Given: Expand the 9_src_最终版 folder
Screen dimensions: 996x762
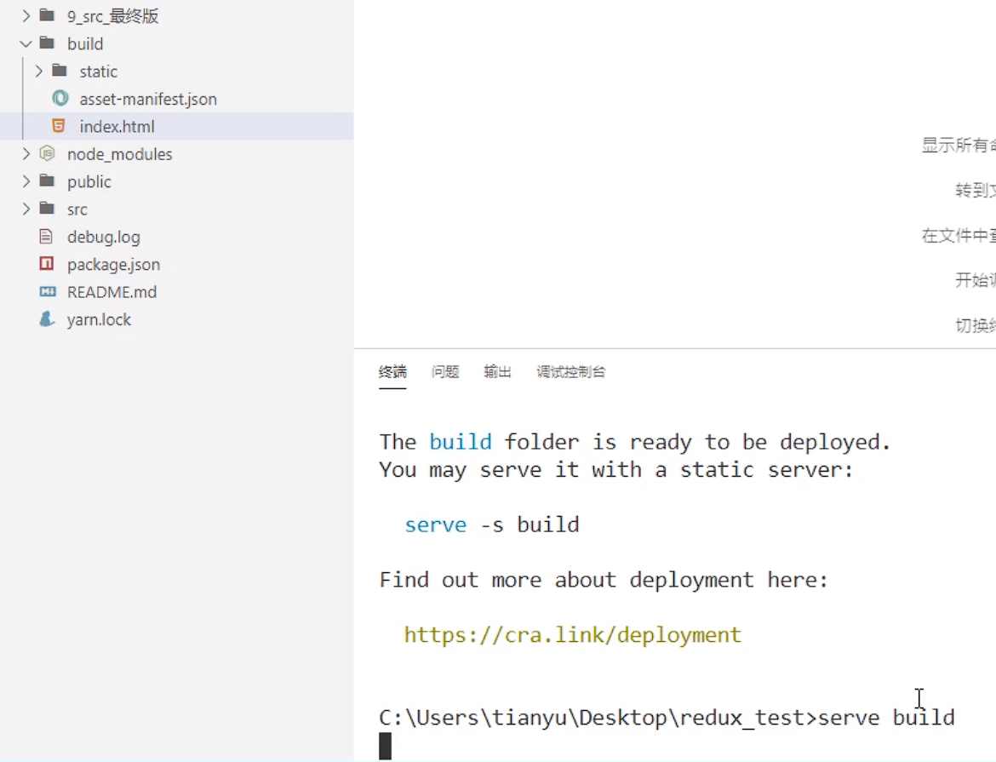Looking at the screenshot, I should point(26,16).
